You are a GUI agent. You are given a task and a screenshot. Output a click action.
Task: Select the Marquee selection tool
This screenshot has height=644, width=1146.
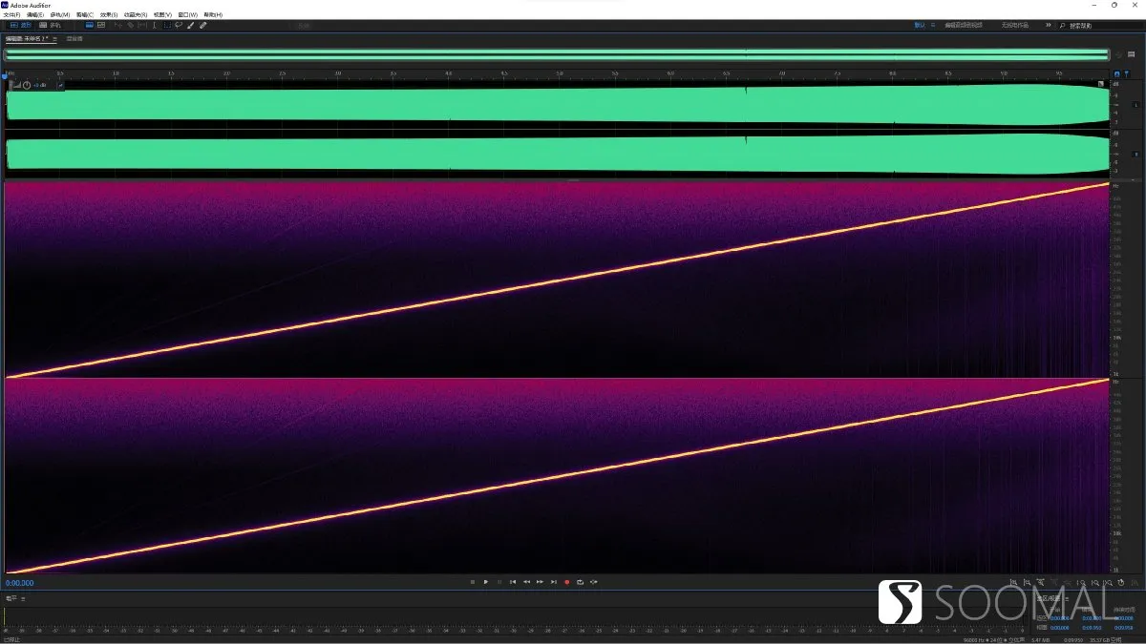(x=167, y=25)
